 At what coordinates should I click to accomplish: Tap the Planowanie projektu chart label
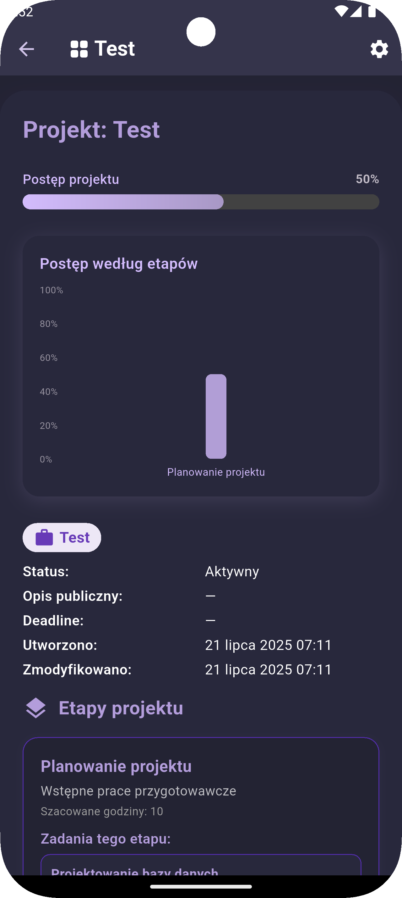(x=216, y=472)
